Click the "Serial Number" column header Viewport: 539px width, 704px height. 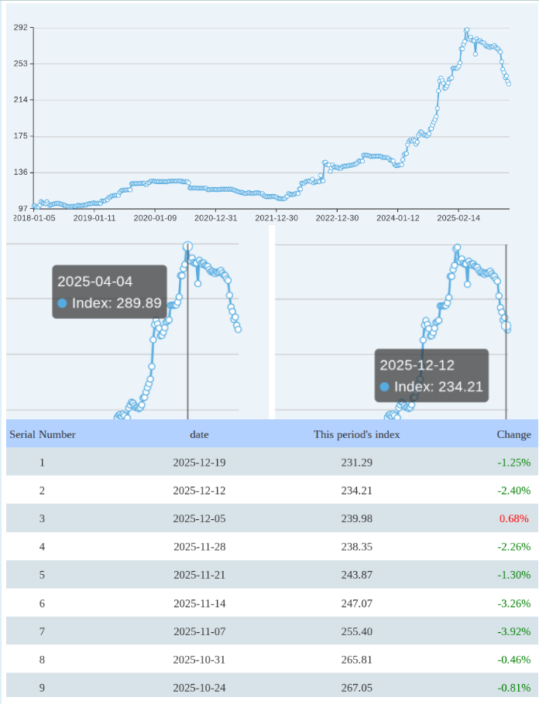pyautogui.click(x=43, y=435)
